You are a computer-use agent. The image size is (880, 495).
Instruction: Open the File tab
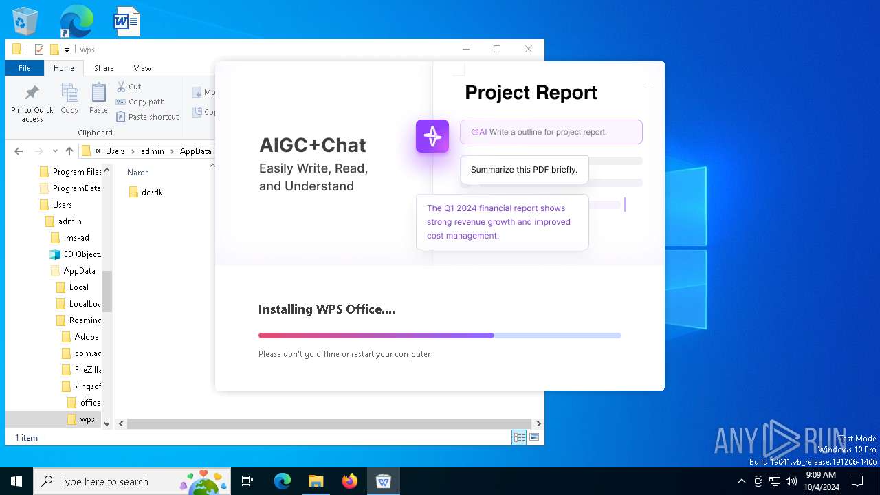tap(25, 68)
